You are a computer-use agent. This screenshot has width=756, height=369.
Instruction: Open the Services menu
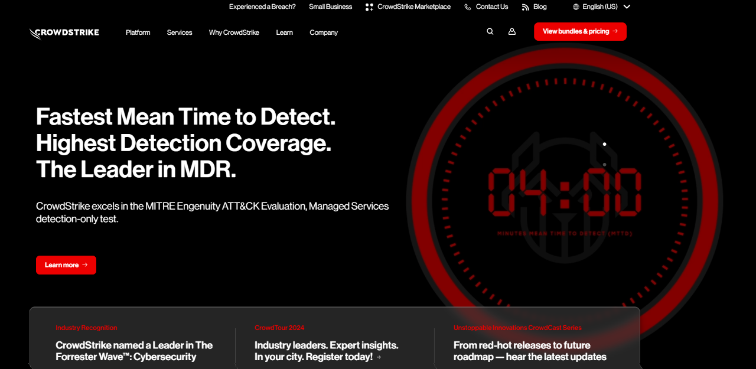tap(180, 32)
